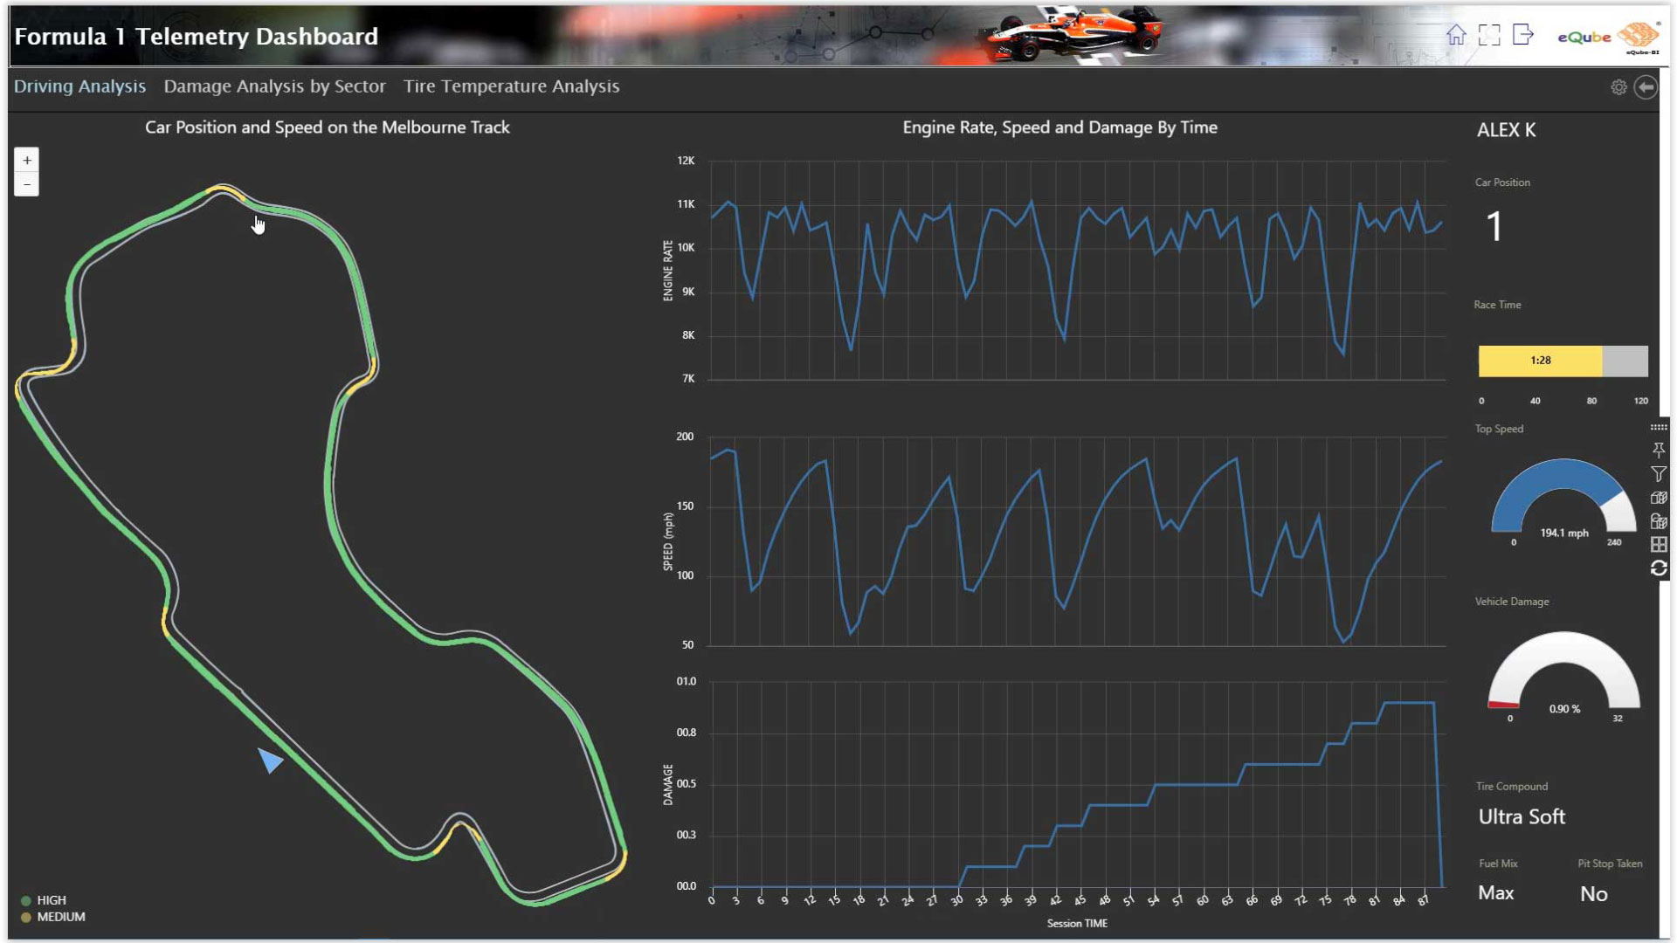Click the Pit Stop Taken value No
Viewport: 1677px width, 943px height.
pyautogui.click(x=1594, y=894)
